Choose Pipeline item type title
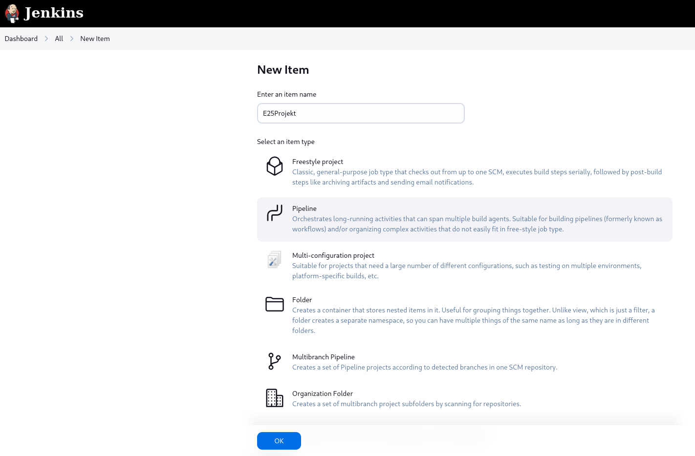The width and height of the screenshot is (695, 456). click(x=304, y=208)
